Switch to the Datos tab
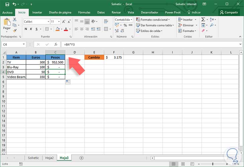The height and width of the screenshot is (167, 244). (x=101, y=12)
